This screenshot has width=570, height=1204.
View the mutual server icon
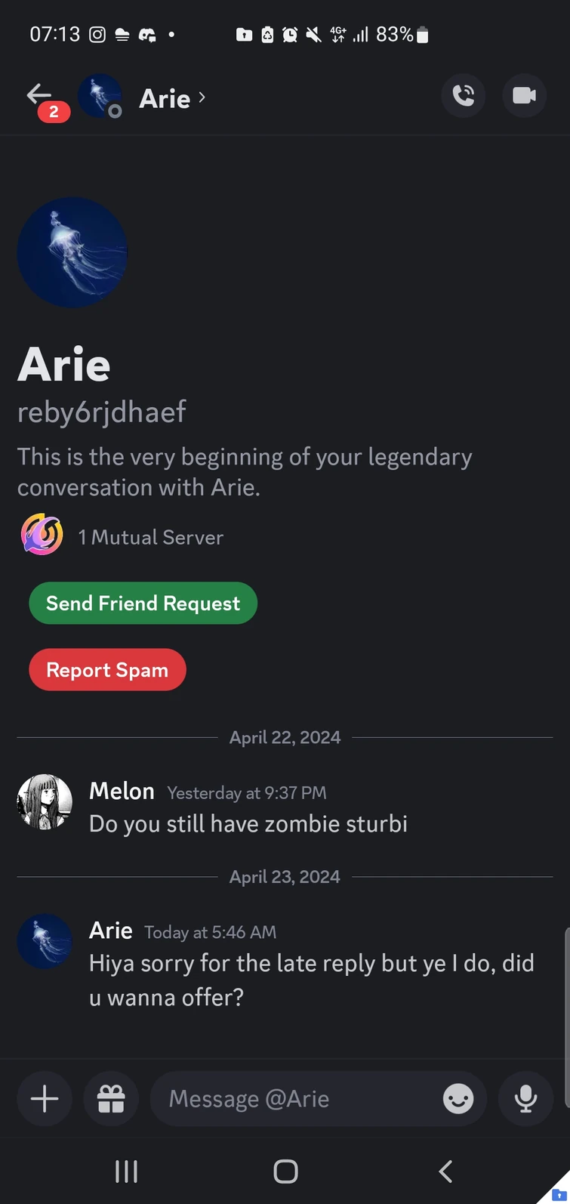(42, 535)
